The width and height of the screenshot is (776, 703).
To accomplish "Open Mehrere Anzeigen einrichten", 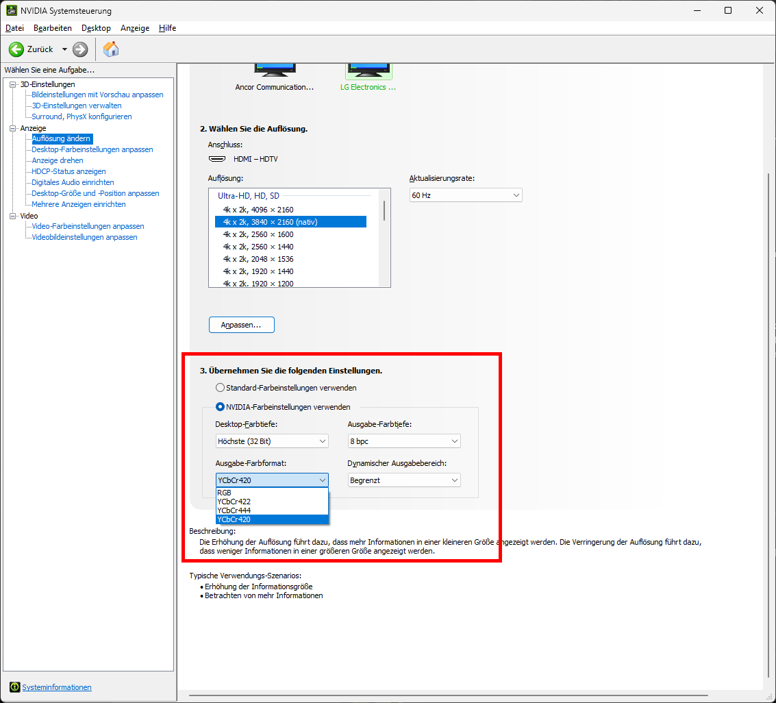I will 79,204.
